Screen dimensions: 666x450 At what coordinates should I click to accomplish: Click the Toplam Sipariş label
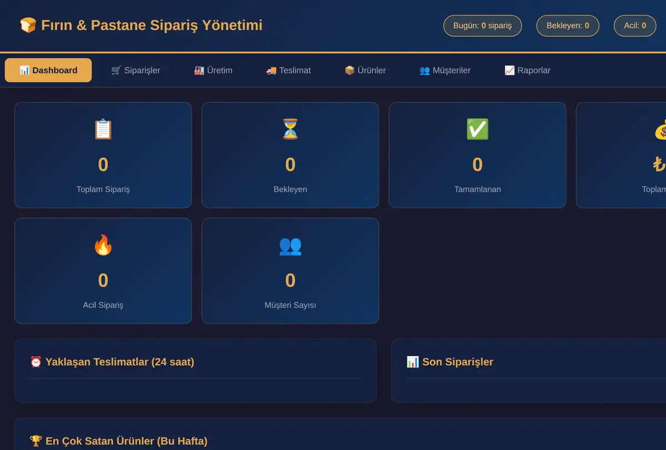pos(103,189)
